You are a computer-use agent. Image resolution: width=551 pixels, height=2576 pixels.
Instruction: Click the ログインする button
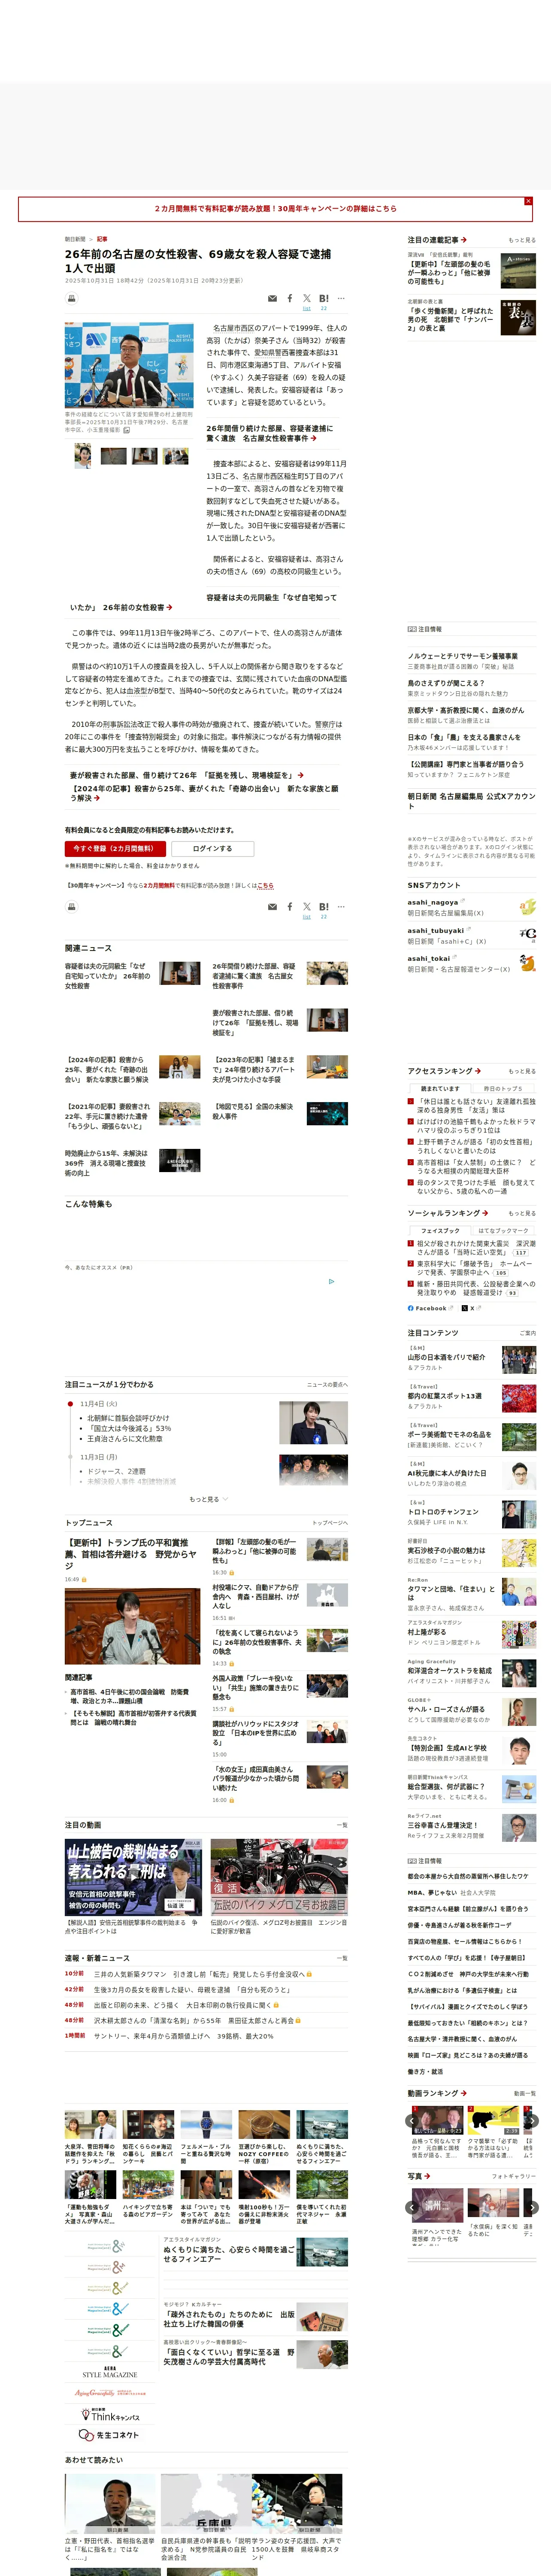(x=213, y=848)
